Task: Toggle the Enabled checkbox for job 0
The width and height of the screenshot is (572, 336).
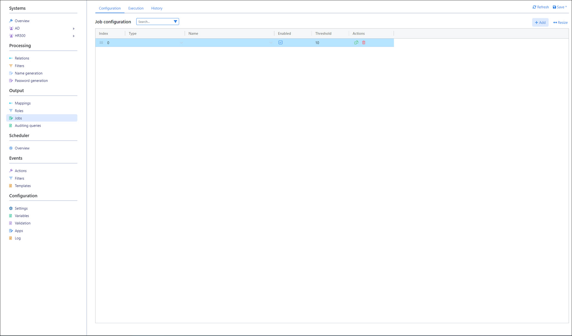Action: pos(280,42)
